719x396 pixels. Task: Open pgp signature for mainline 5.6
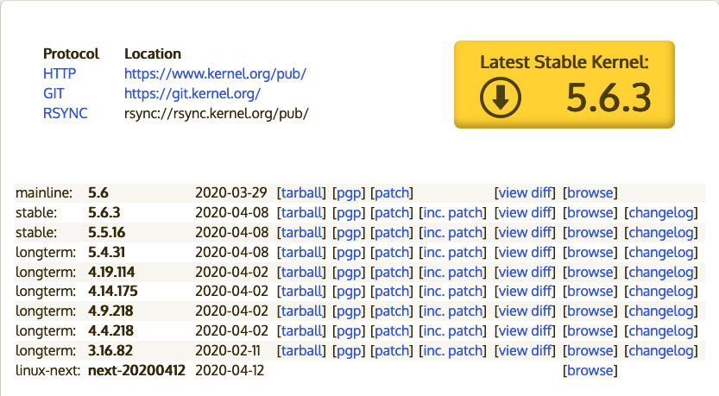pyautogui.click(x=349, y=193)
